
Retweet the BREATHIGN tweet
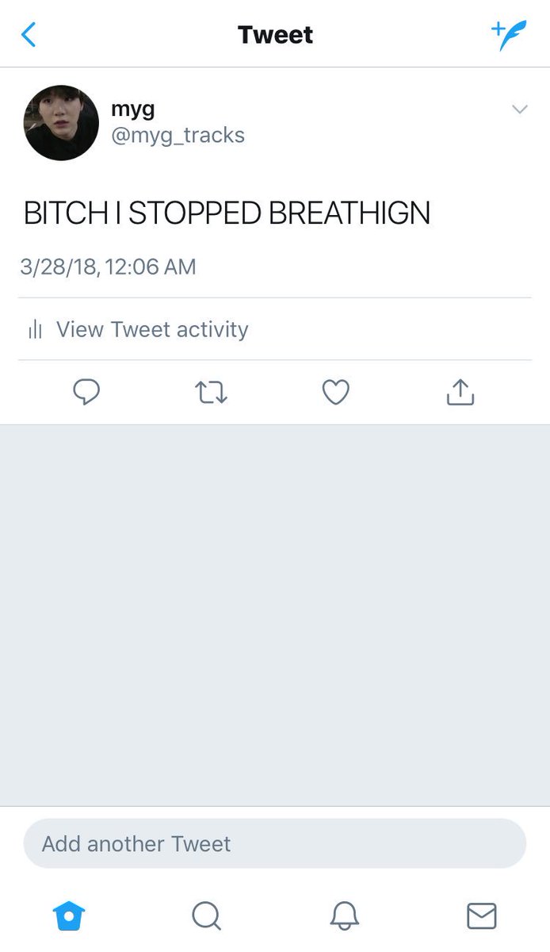click(211, 392)
